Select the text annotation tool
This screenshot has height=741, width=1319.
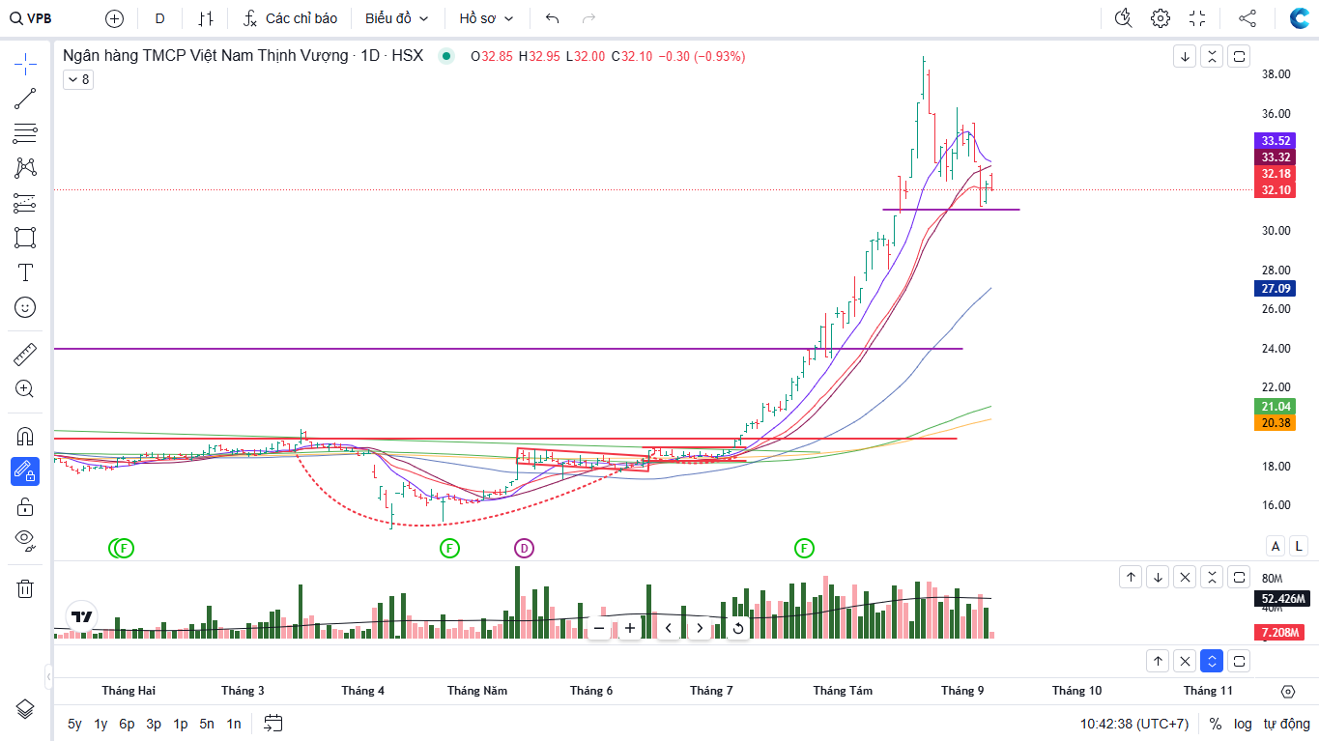(x=25, y=272)
